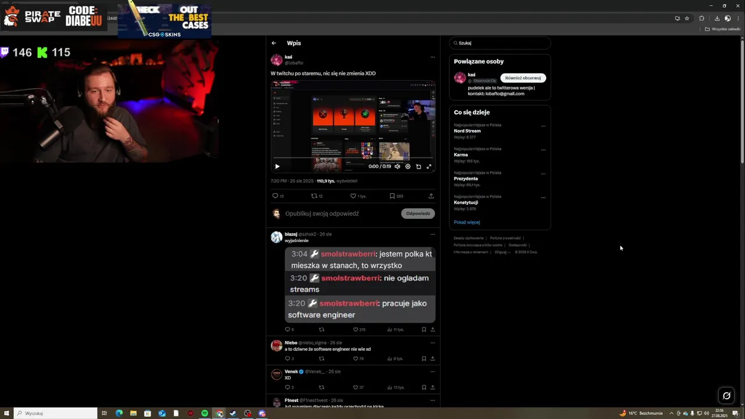The height and width of the screenshot is (419, 745).
Task: Open Steam from taskbar
Action: tap(233, 413)
